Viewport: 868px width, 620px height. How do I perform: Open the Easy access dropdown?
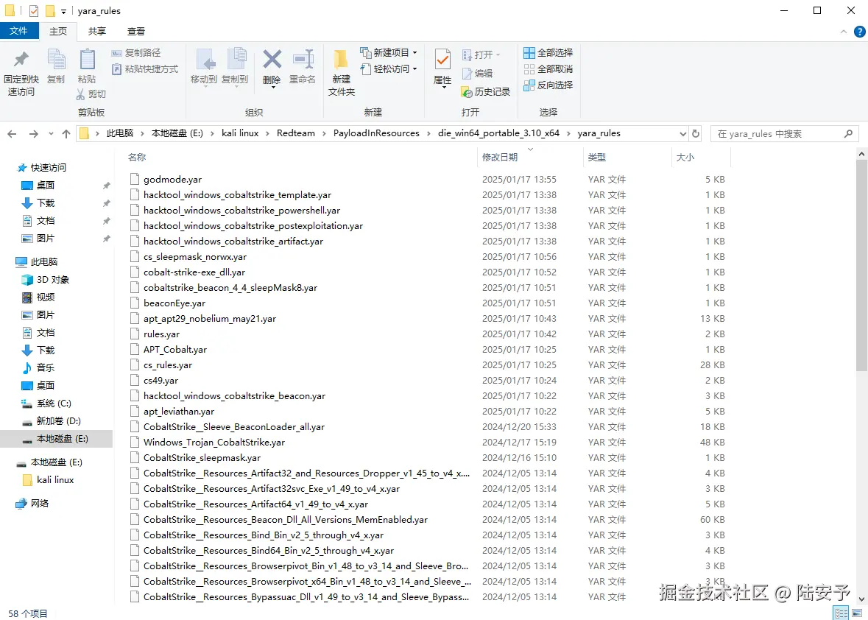(x=389, y=68)
